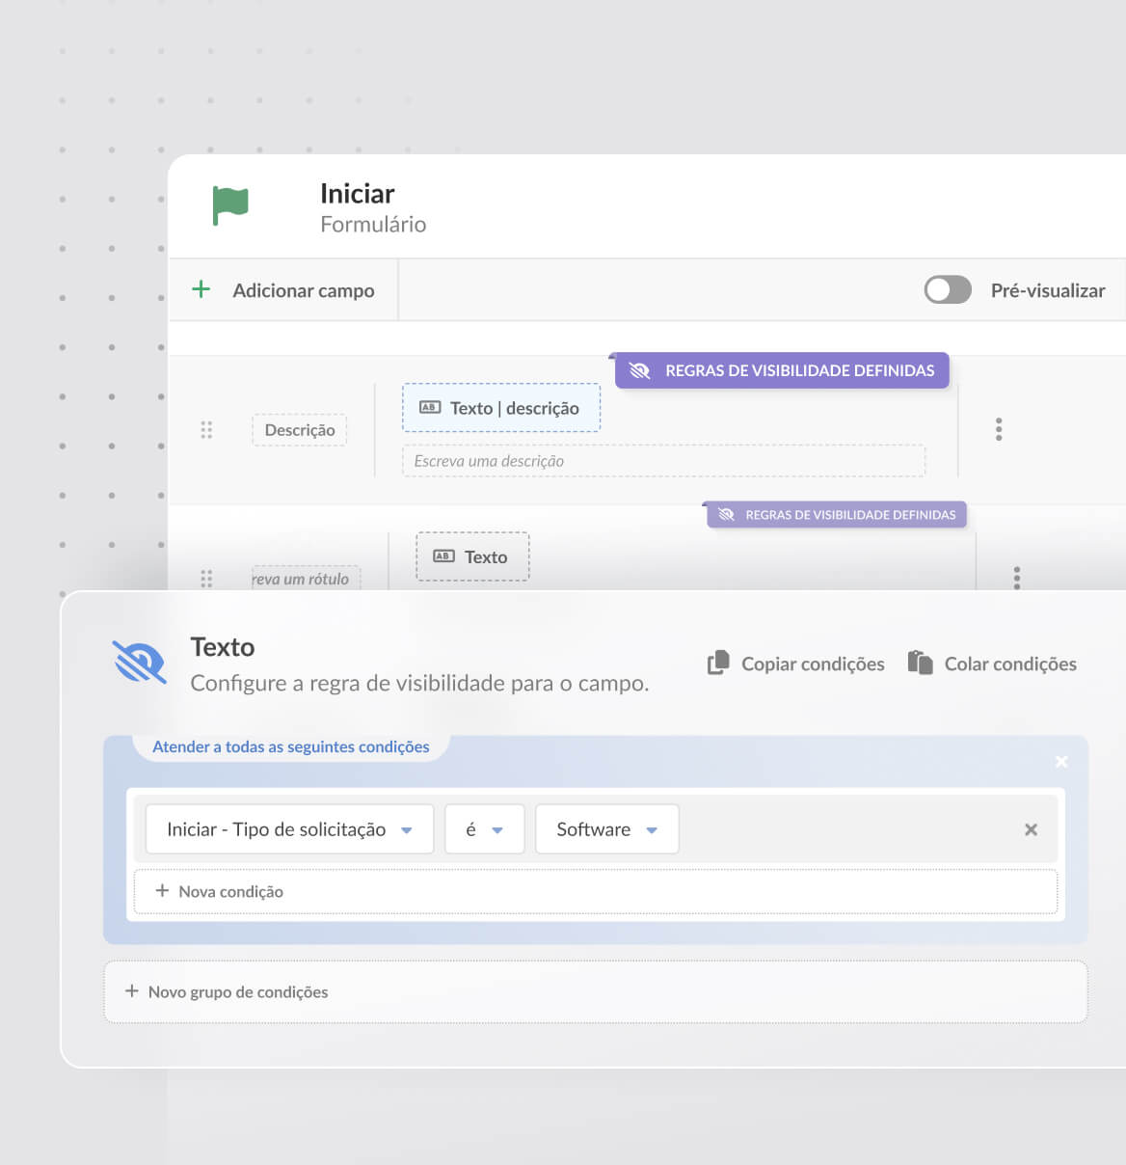This screenshot has height=1165, width=1126.
Task: Click top visibility rules defined badge
Action: pos(782,370)
